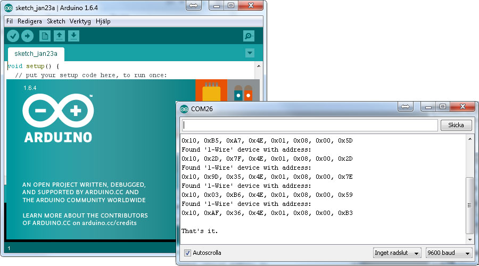Toggle the Autoscrolla checkbox
The height and width of the screenshot is (266, 479).
pos(187,253)
